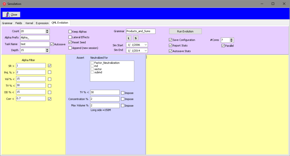Image resolution: width=290 pixels, height=156 pixels.
Task: Toggle the Report Stats checkbox
Action: coord(170,45)
